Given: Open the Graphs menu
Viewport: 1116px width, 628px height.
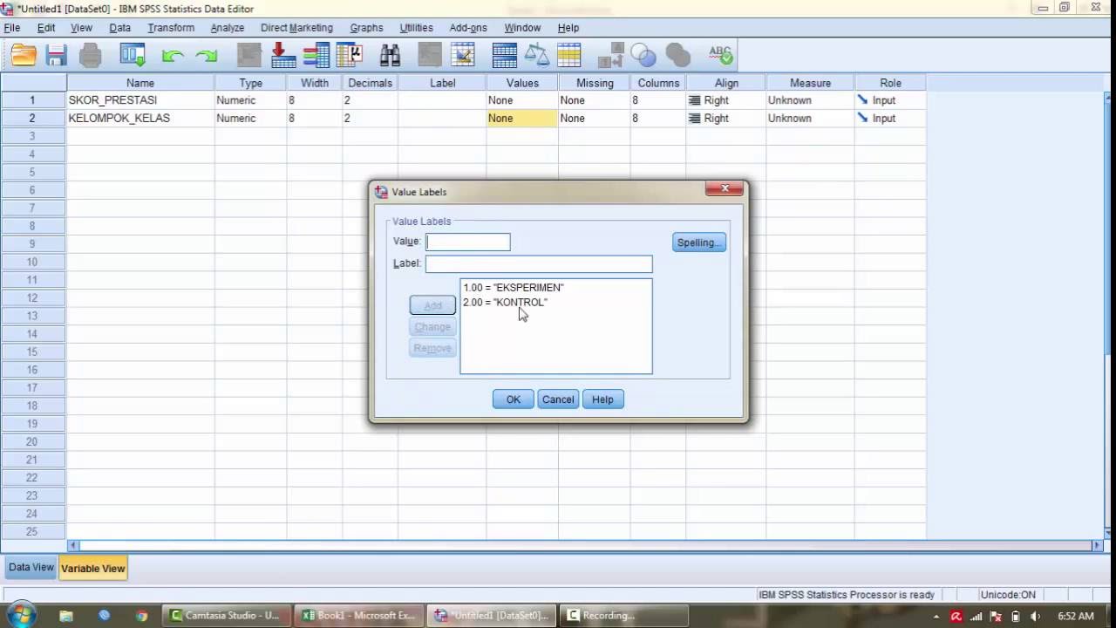Looking at the screenshot, I should (366, 28).
